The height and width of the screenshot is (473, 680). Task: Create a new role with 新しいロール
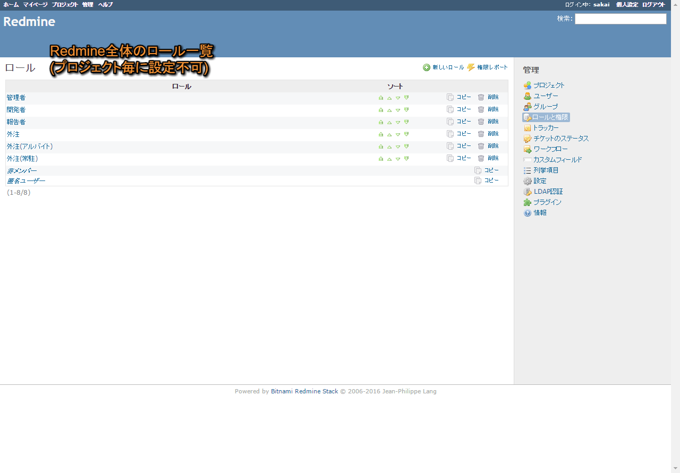click(444, 67)
